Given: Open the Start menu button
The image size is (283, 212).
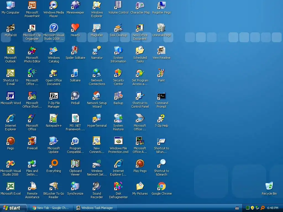Looking at the screenshot, I should 13,208.
